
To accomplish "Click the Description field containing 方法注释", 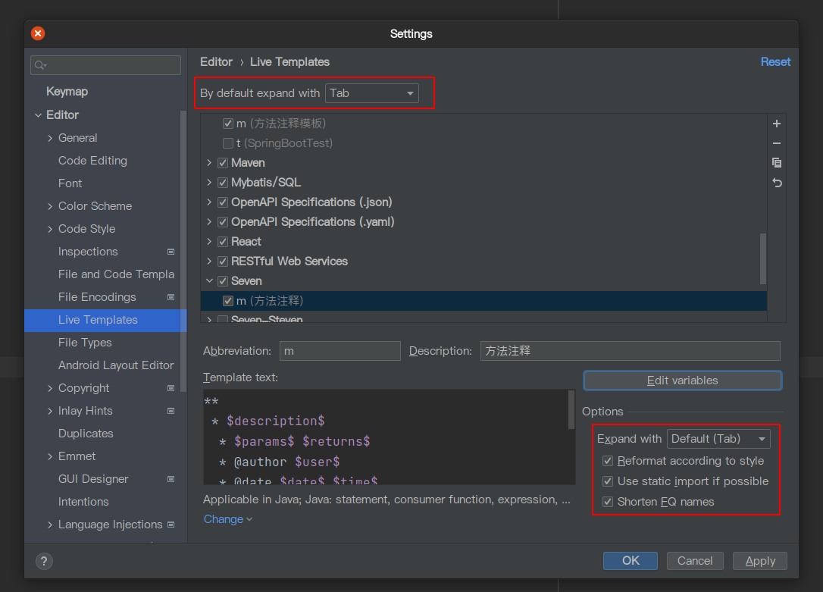I will click(631, 351).
